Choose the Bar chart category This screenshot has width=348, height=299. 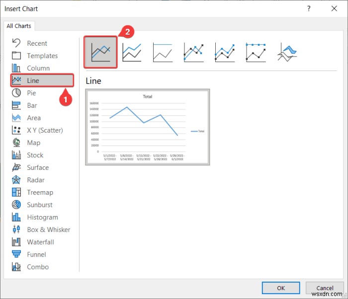(42, 105)
